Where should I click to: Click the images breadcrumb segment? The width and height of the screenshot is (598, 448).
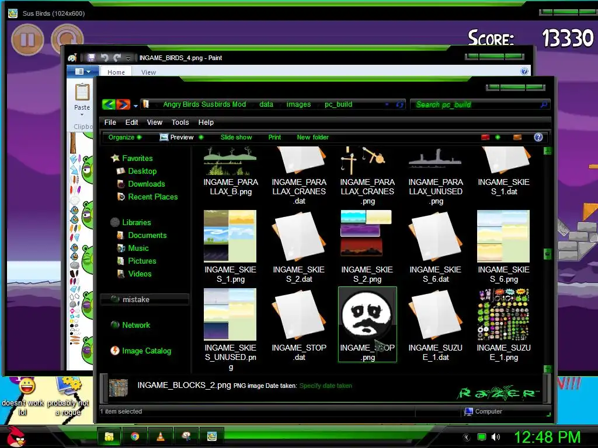point(298,104)
